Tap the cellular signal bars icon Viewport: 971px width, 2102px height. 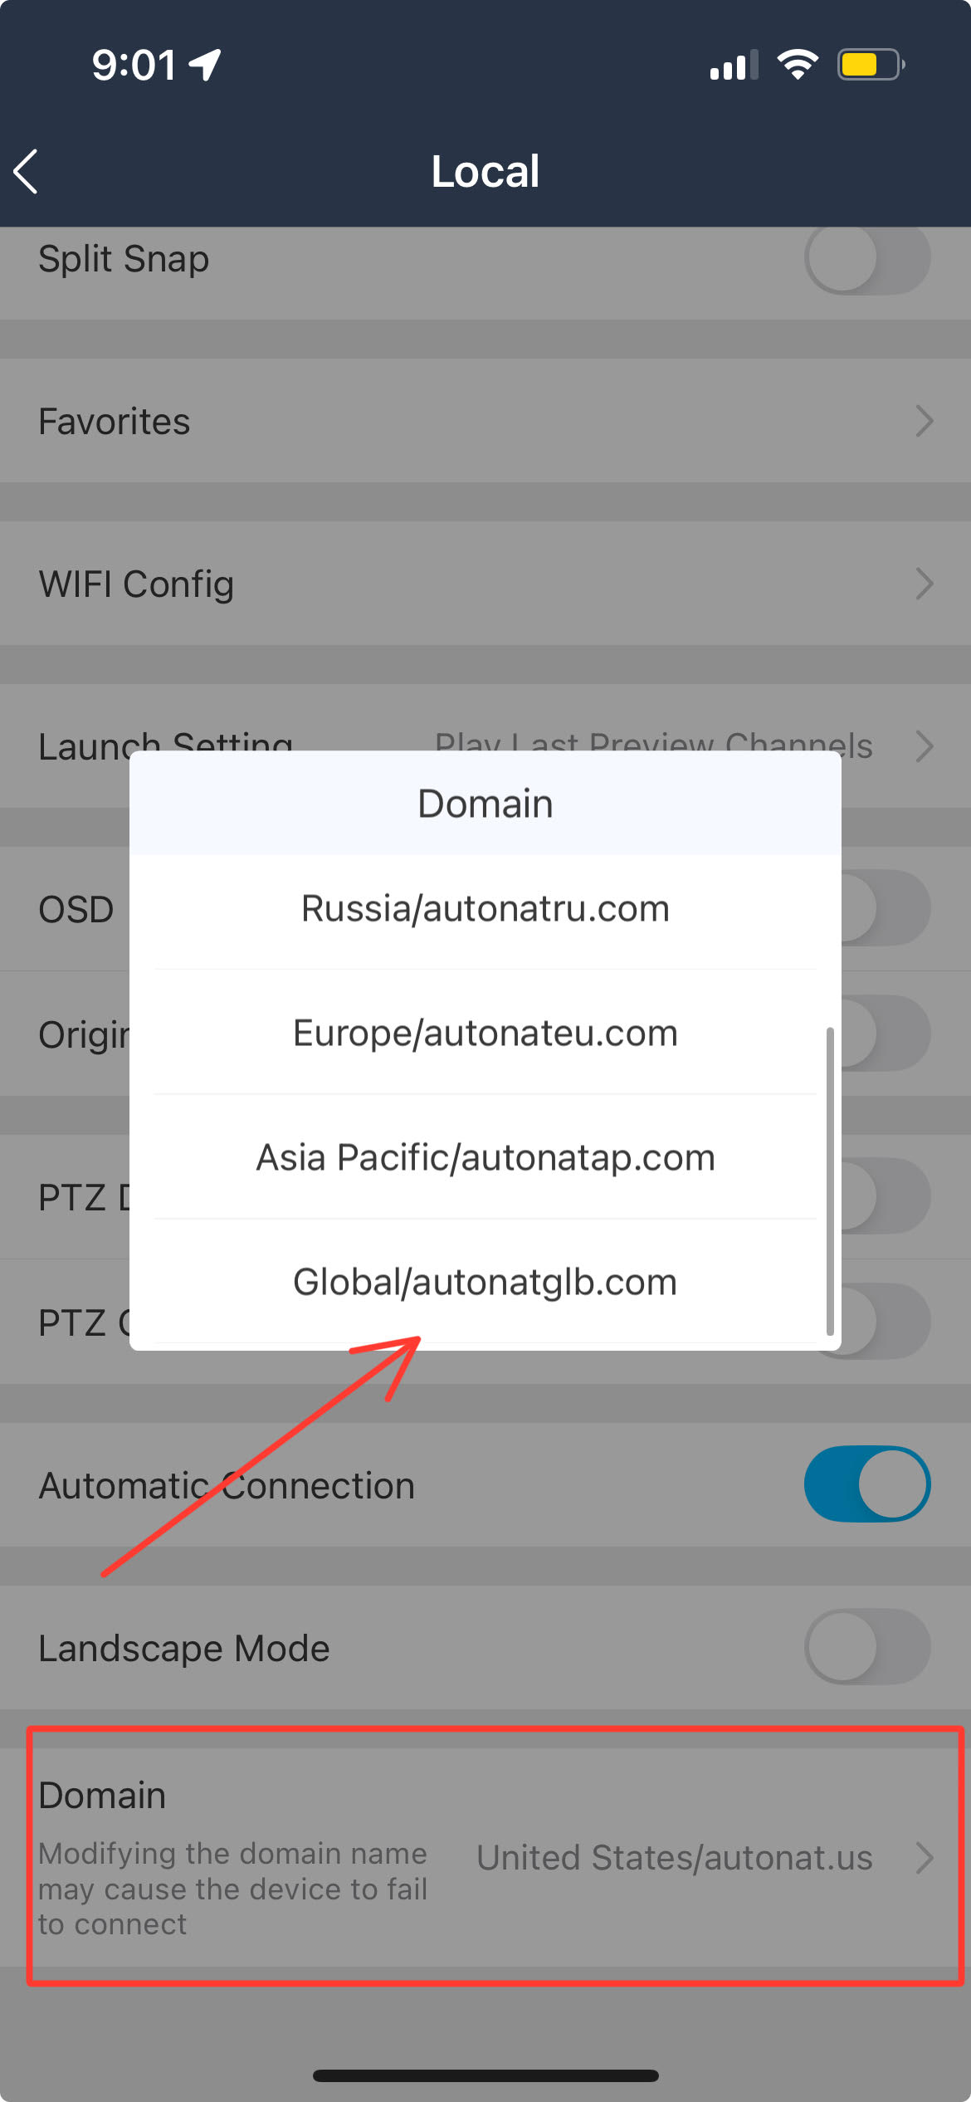[x=734, y=65]
